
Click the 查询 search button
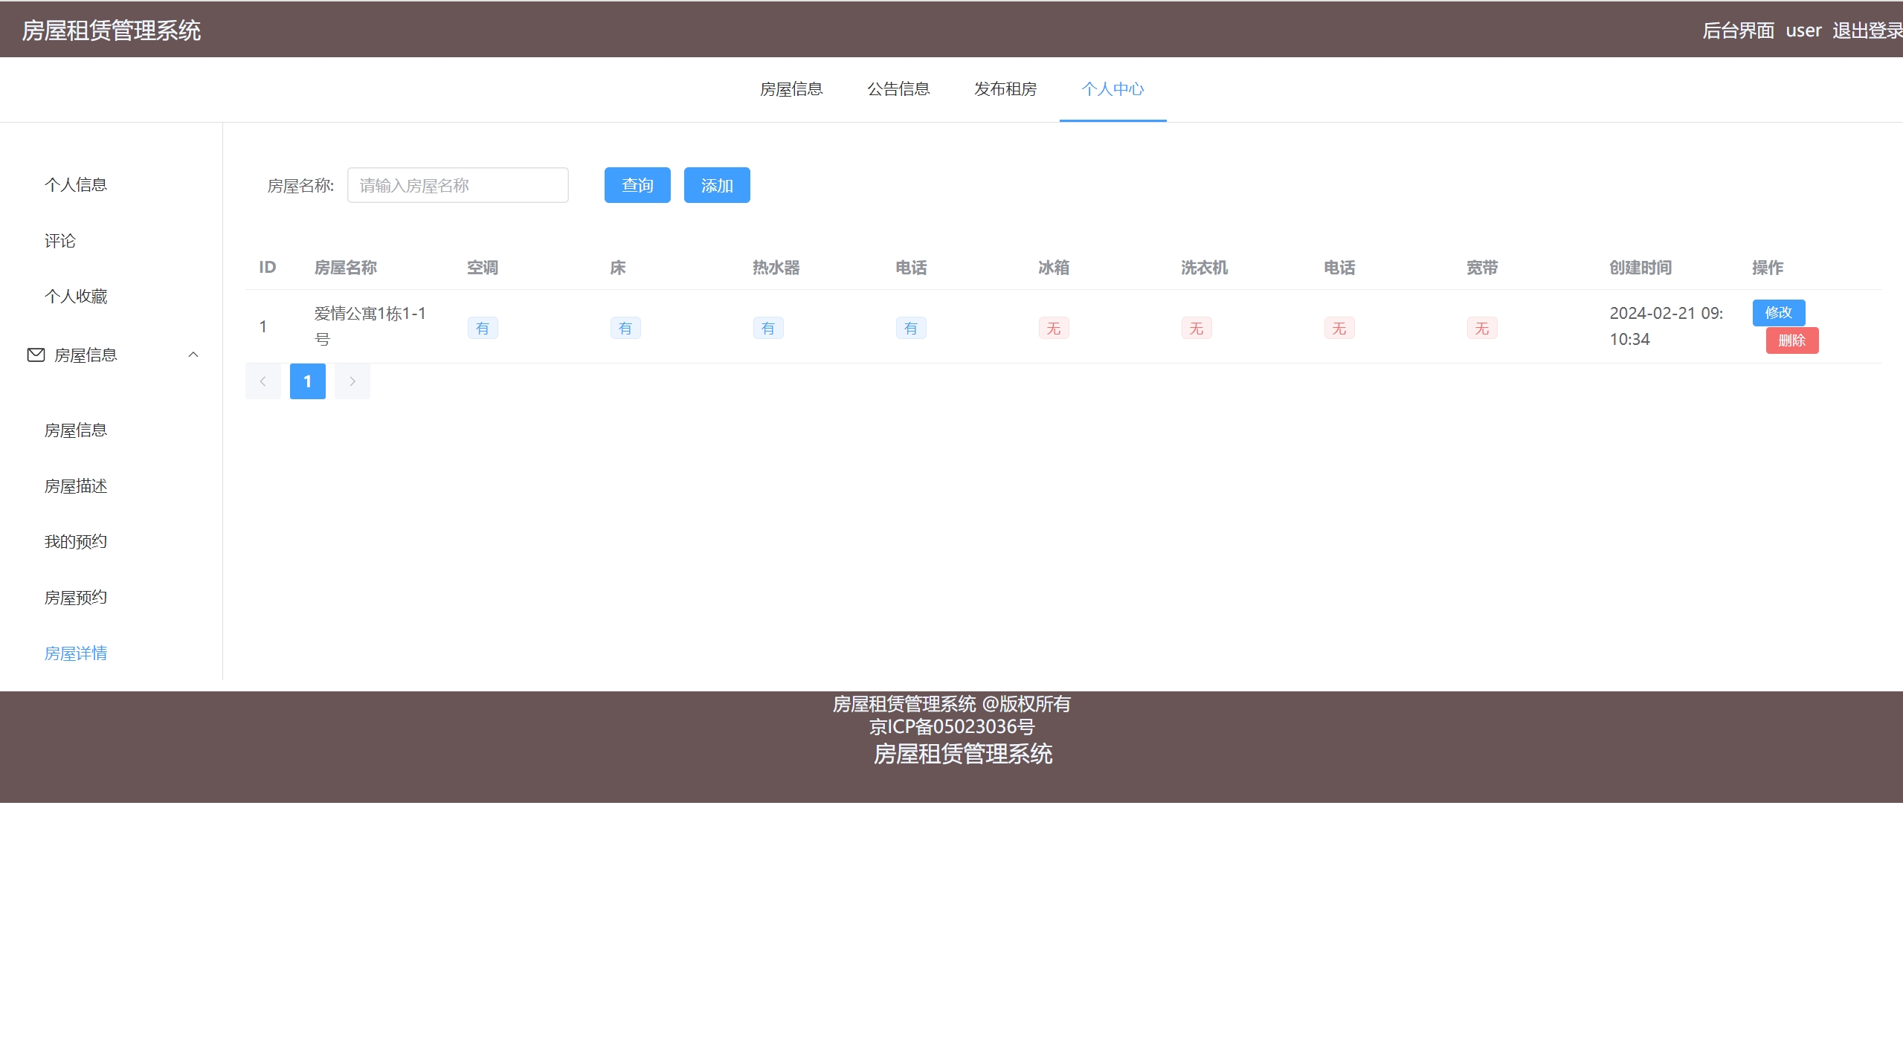coord(637,185)
